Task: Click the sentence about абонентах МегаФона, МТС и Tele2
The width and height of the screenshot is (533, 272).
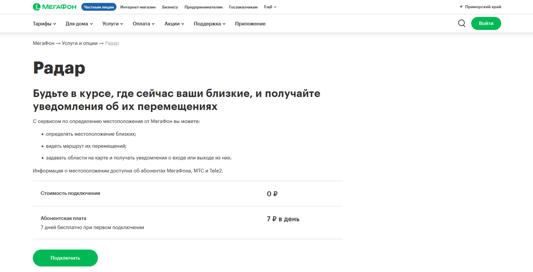Action: click(128, 171)
